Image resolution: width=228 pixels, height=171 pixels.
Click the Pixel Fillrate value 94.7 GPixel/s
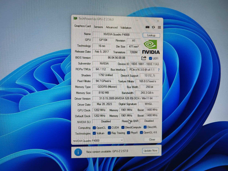[x=103, y=81]
